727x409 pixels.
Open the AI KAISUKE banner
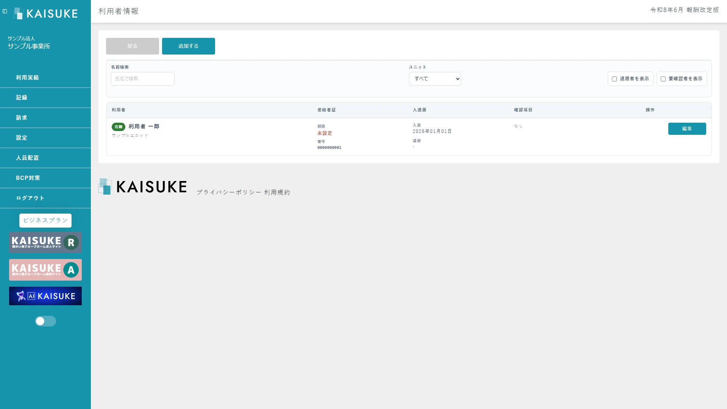[x=45, y=296]
